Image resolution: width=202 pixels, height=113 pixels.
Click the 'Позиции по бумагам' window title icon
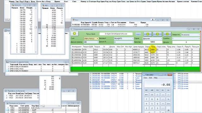pos(7,103)
